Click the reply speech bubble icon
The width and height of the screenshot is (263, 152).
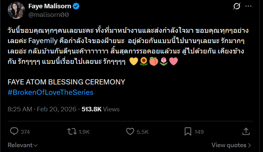click(x=14, y=131)
